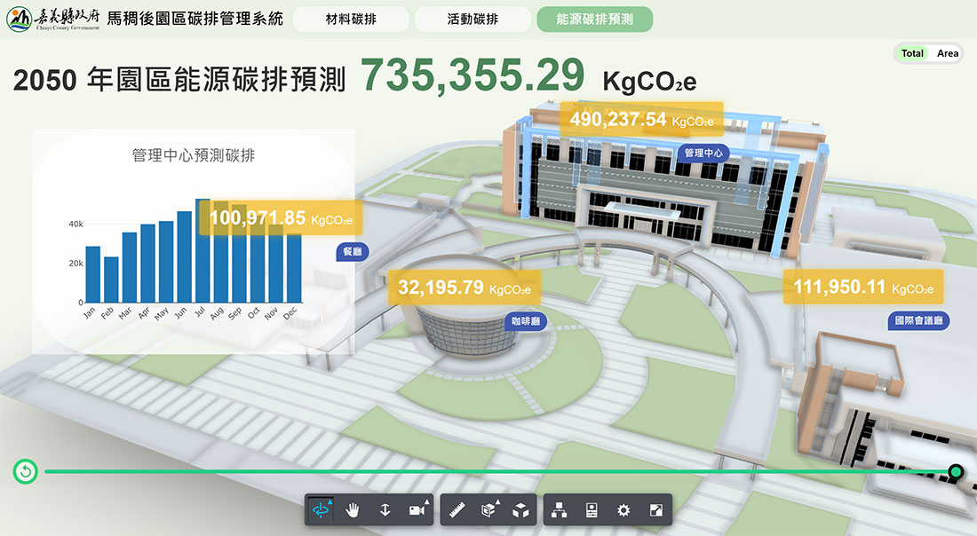Open the Properties panel icon

(592, 510)
